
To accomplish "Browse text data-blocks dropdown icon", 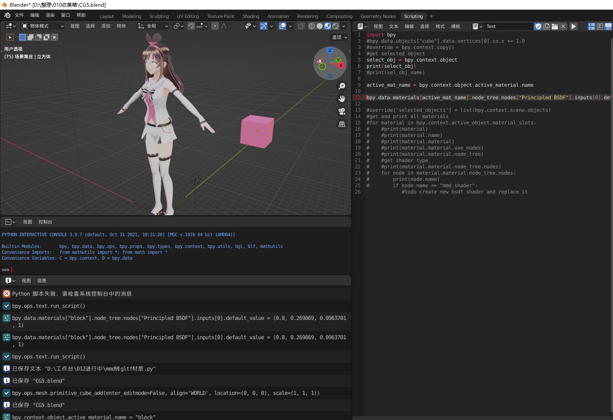I will pyautogui.click(x=477, y=26).
